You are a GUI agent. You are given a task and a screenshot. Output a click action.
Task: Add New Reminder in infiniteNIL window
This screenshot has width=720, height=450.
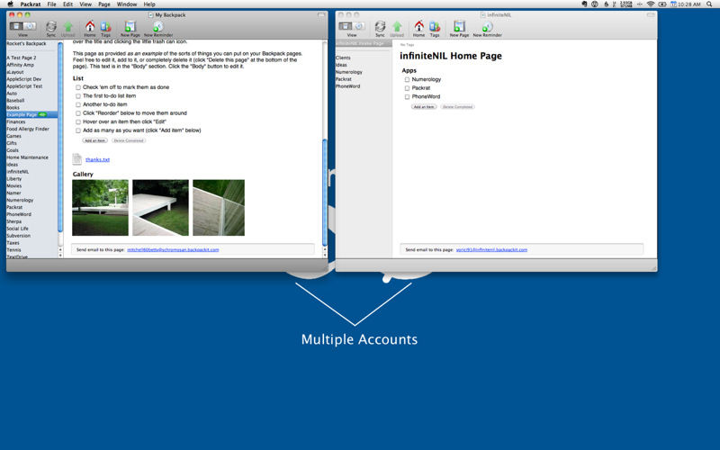(x=487, y=26)
